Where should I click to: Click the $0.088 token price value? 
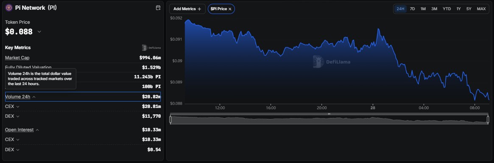tap(19, 31)
